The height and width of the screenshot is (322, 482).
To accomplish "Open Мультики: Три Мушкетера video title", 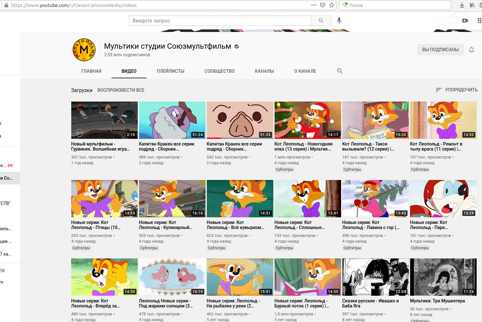I will coord(437,301).
